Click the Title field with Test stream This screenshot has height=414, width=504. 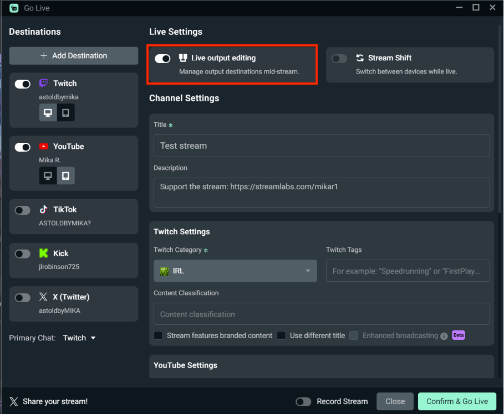pyautogui.click(x=322, y=146)
